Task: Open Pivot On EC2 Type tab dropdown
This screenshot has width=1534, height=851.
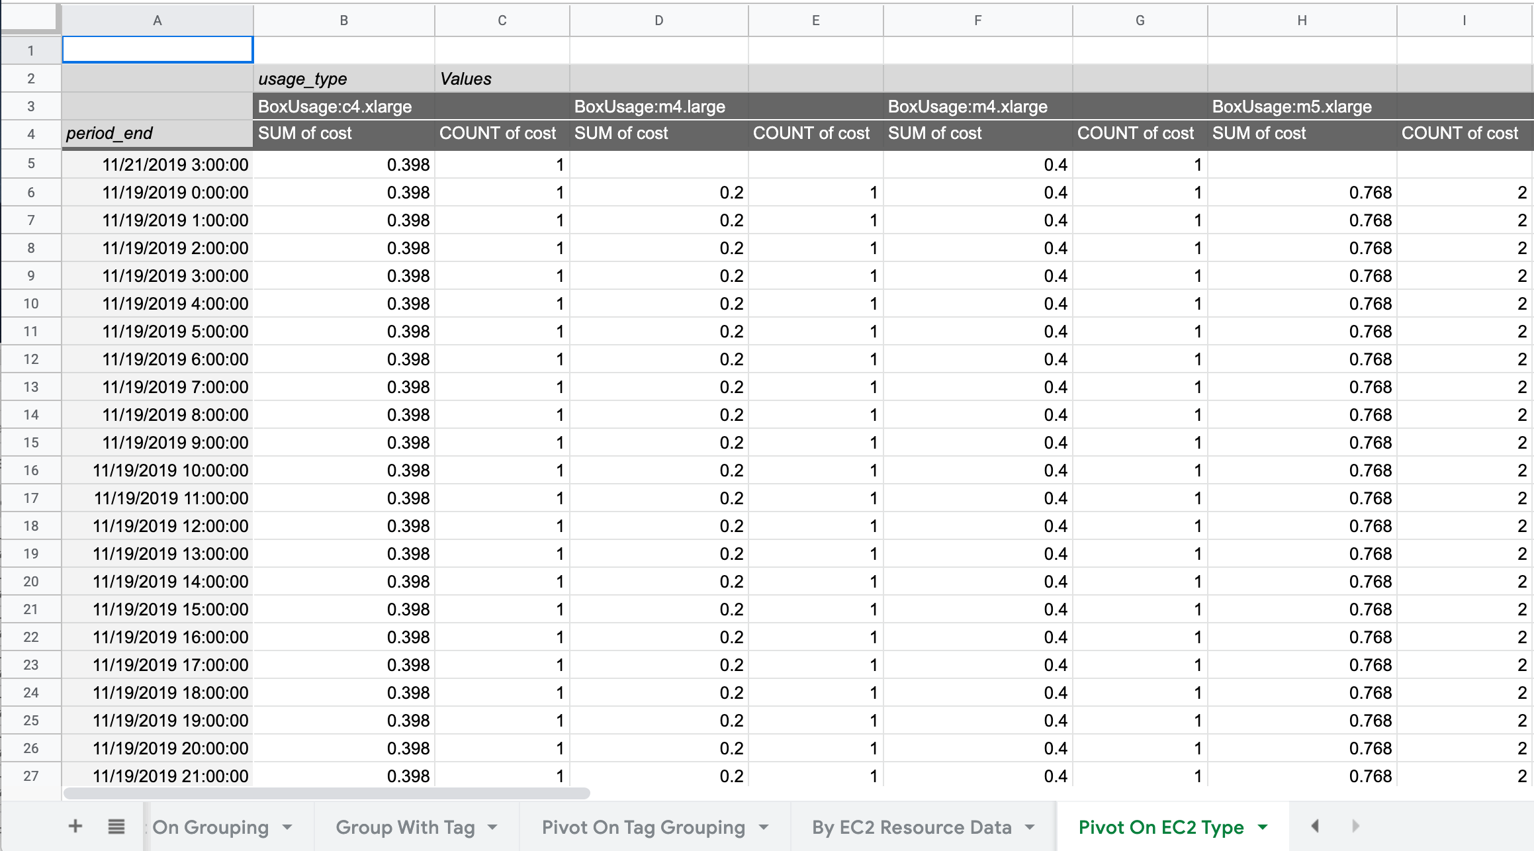Action: click(x=1263, y=827)
